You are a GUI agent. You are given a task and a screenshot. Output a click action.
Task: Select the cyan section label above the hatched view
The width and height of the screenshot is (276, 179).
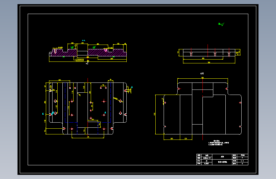coord(83,40)
